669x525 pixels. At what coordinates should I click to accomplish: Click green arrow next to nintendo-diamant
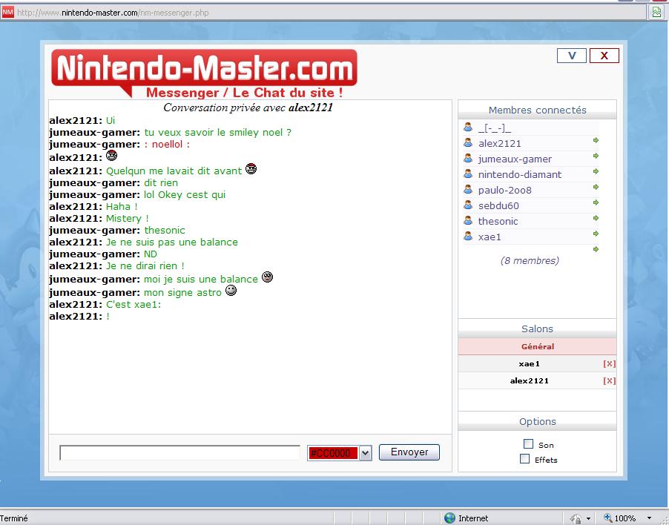[x=596, y=171]
